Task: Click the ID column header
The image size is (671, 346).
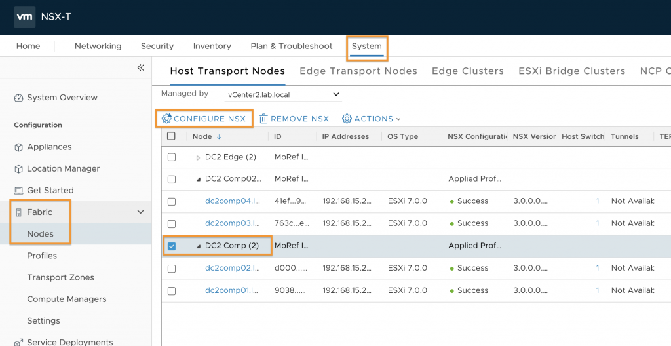Action: coord(278,136)
